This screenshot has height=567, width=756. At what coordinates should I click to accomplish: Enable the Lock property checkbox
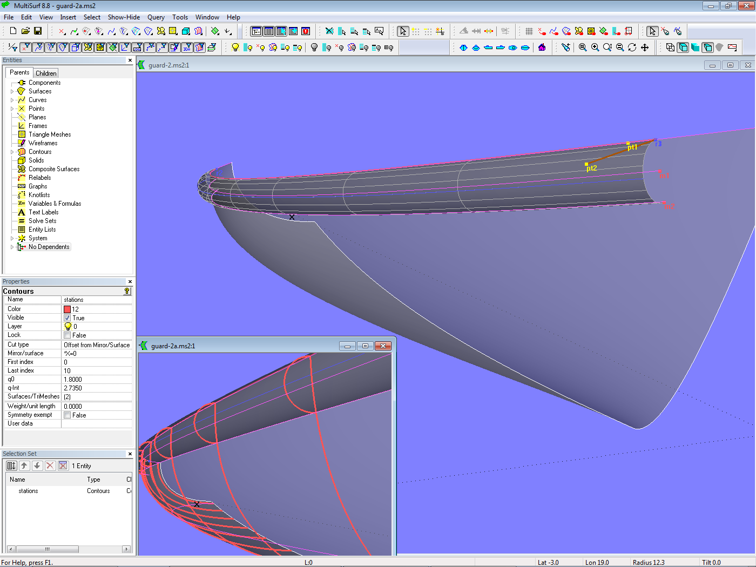point(67,335)
